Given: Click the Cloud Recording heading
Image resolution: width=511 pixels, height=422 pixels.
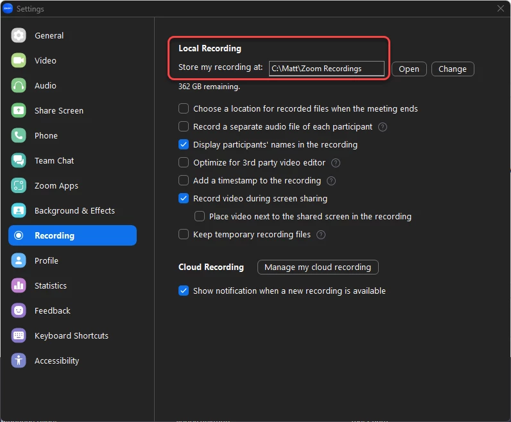Looking at the screenshot, I should [211, 267].
